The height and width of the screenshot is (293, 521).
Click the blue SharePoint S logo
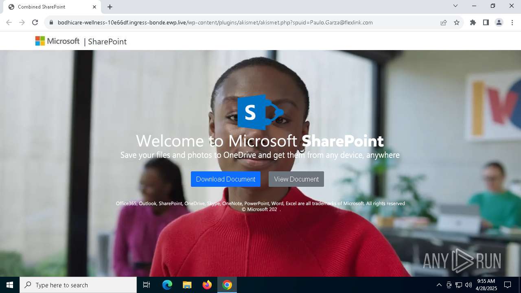[x=260, y=112]
